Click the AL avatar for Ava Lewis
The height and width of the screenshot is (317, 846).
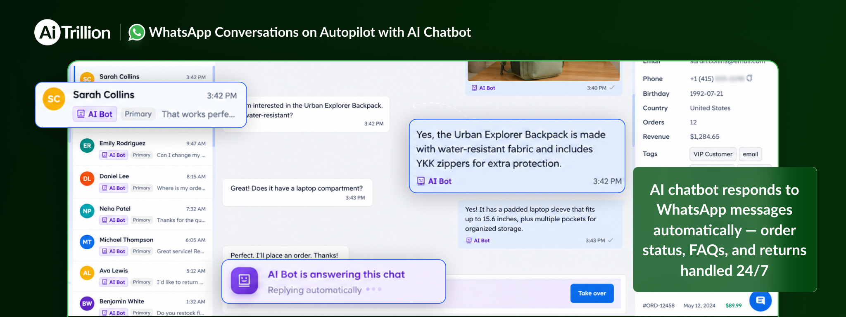(87, 273)
